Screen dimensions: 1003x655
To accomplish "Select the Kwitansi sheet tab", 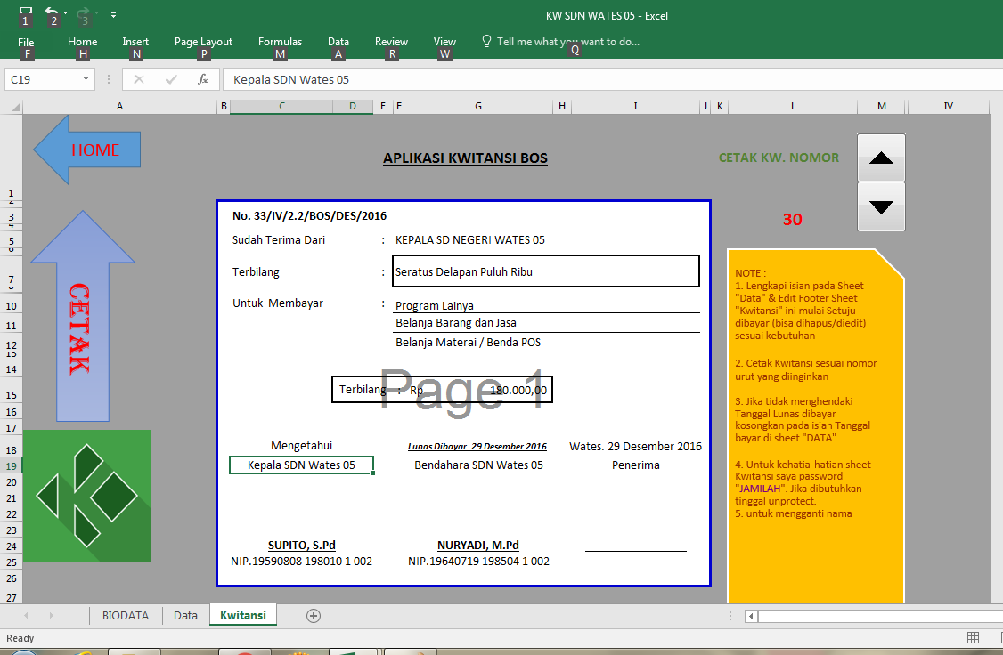I will 243,615.
